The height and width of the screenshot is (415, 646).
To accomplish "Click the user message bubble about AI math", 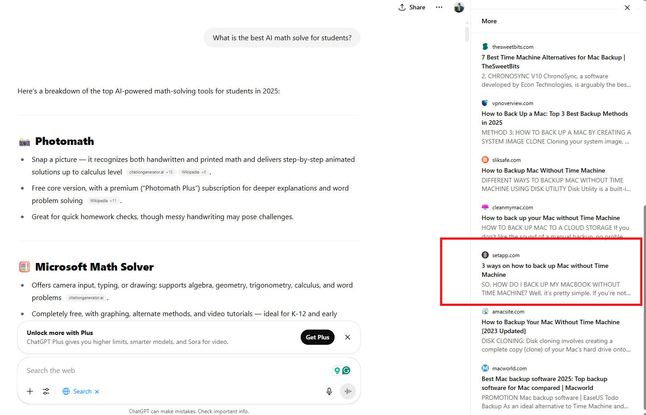I will click(x=282, y=38).
